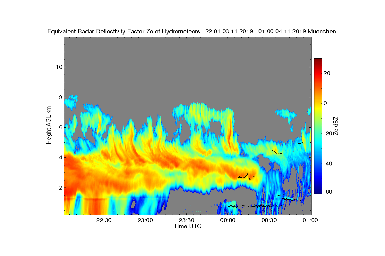The height and width of the screenshot is (256, 385).
Task: Click the '22:30' time tick label
Action: click(104, 220)
